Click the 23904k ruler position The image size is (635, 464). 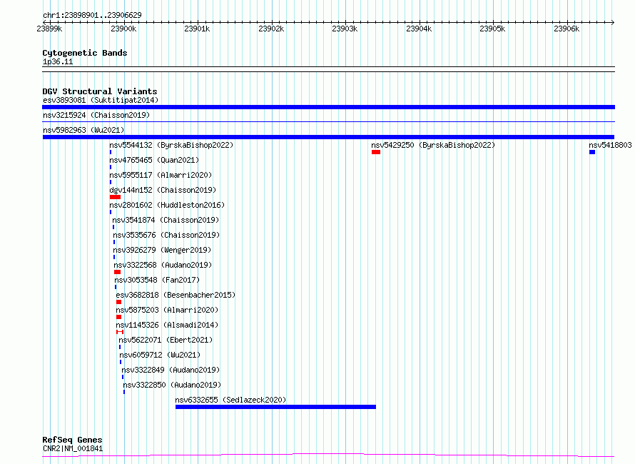(419, 29)
